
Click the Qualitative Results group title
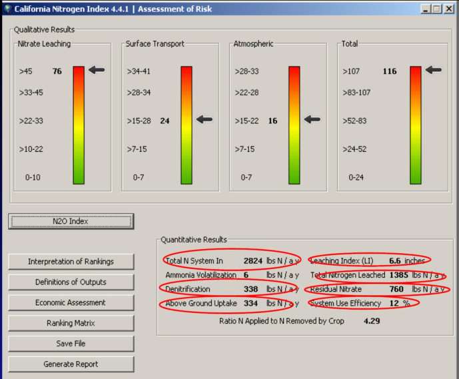[44, 29]
